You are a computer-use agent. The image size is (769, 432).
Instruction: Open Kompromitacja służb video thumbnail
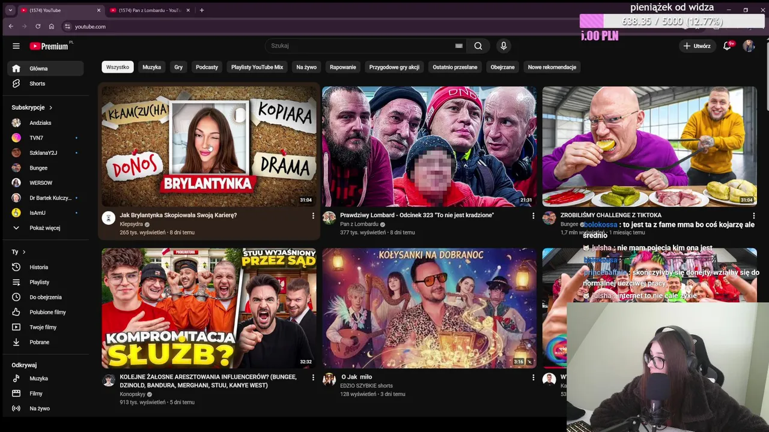[209, 308]
